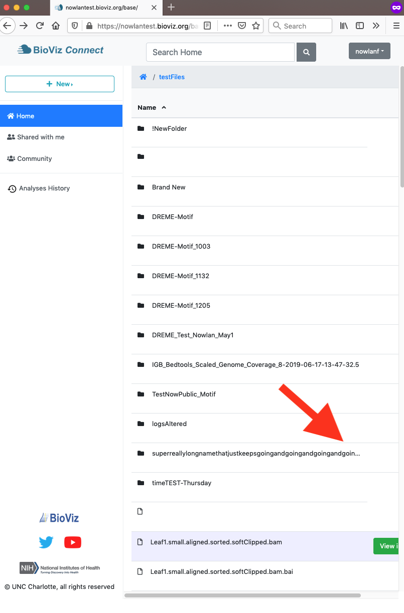Open the Pocket save icon
Viewport: 404px width, 613px height.
point(242,26)
